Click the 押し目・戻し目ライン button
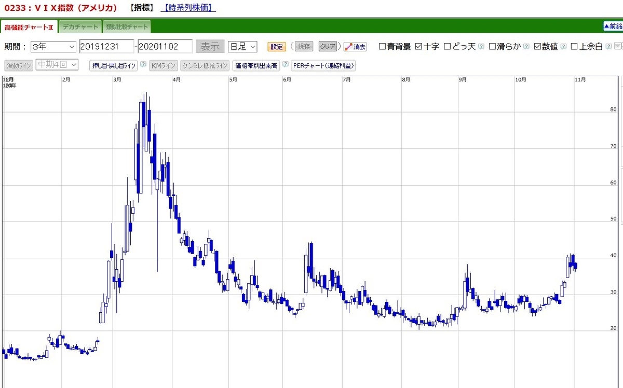623x388 pixels. click(x=114, y=65)
